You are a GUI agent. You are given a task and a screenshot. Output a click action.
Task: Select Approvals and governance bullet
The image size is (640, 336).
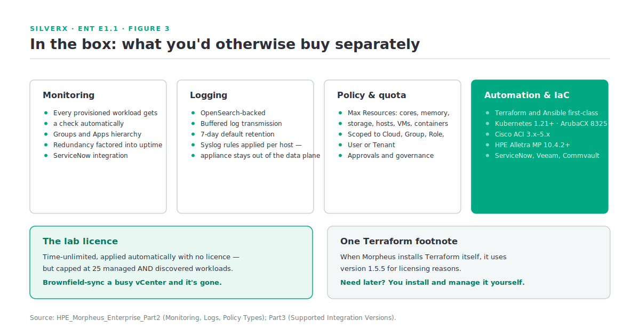pyautogui.click(x=390, y=156)
